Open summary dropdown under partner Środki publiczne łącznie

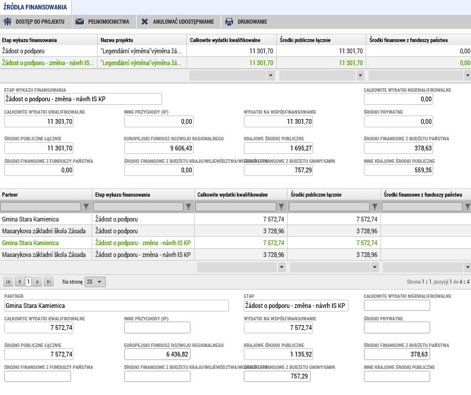coord(375,267)
